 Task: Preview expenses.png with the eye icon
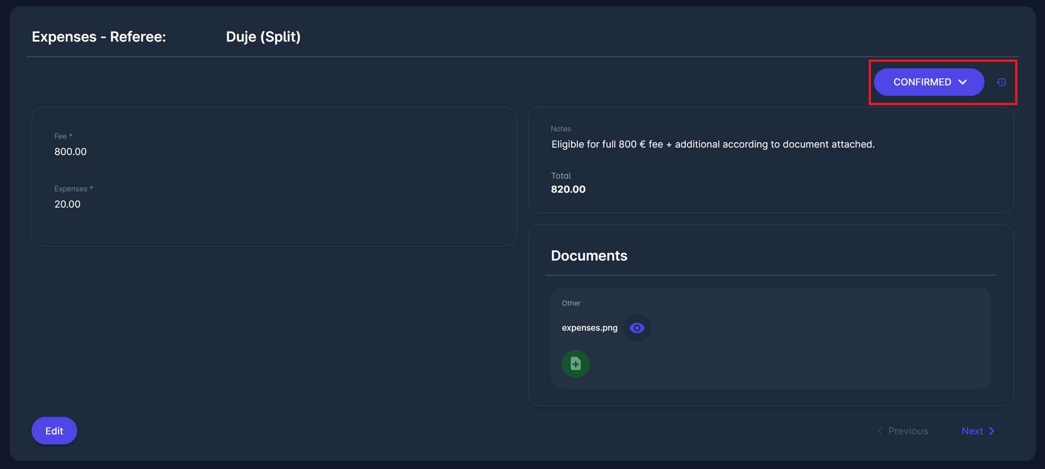[637, 328]
